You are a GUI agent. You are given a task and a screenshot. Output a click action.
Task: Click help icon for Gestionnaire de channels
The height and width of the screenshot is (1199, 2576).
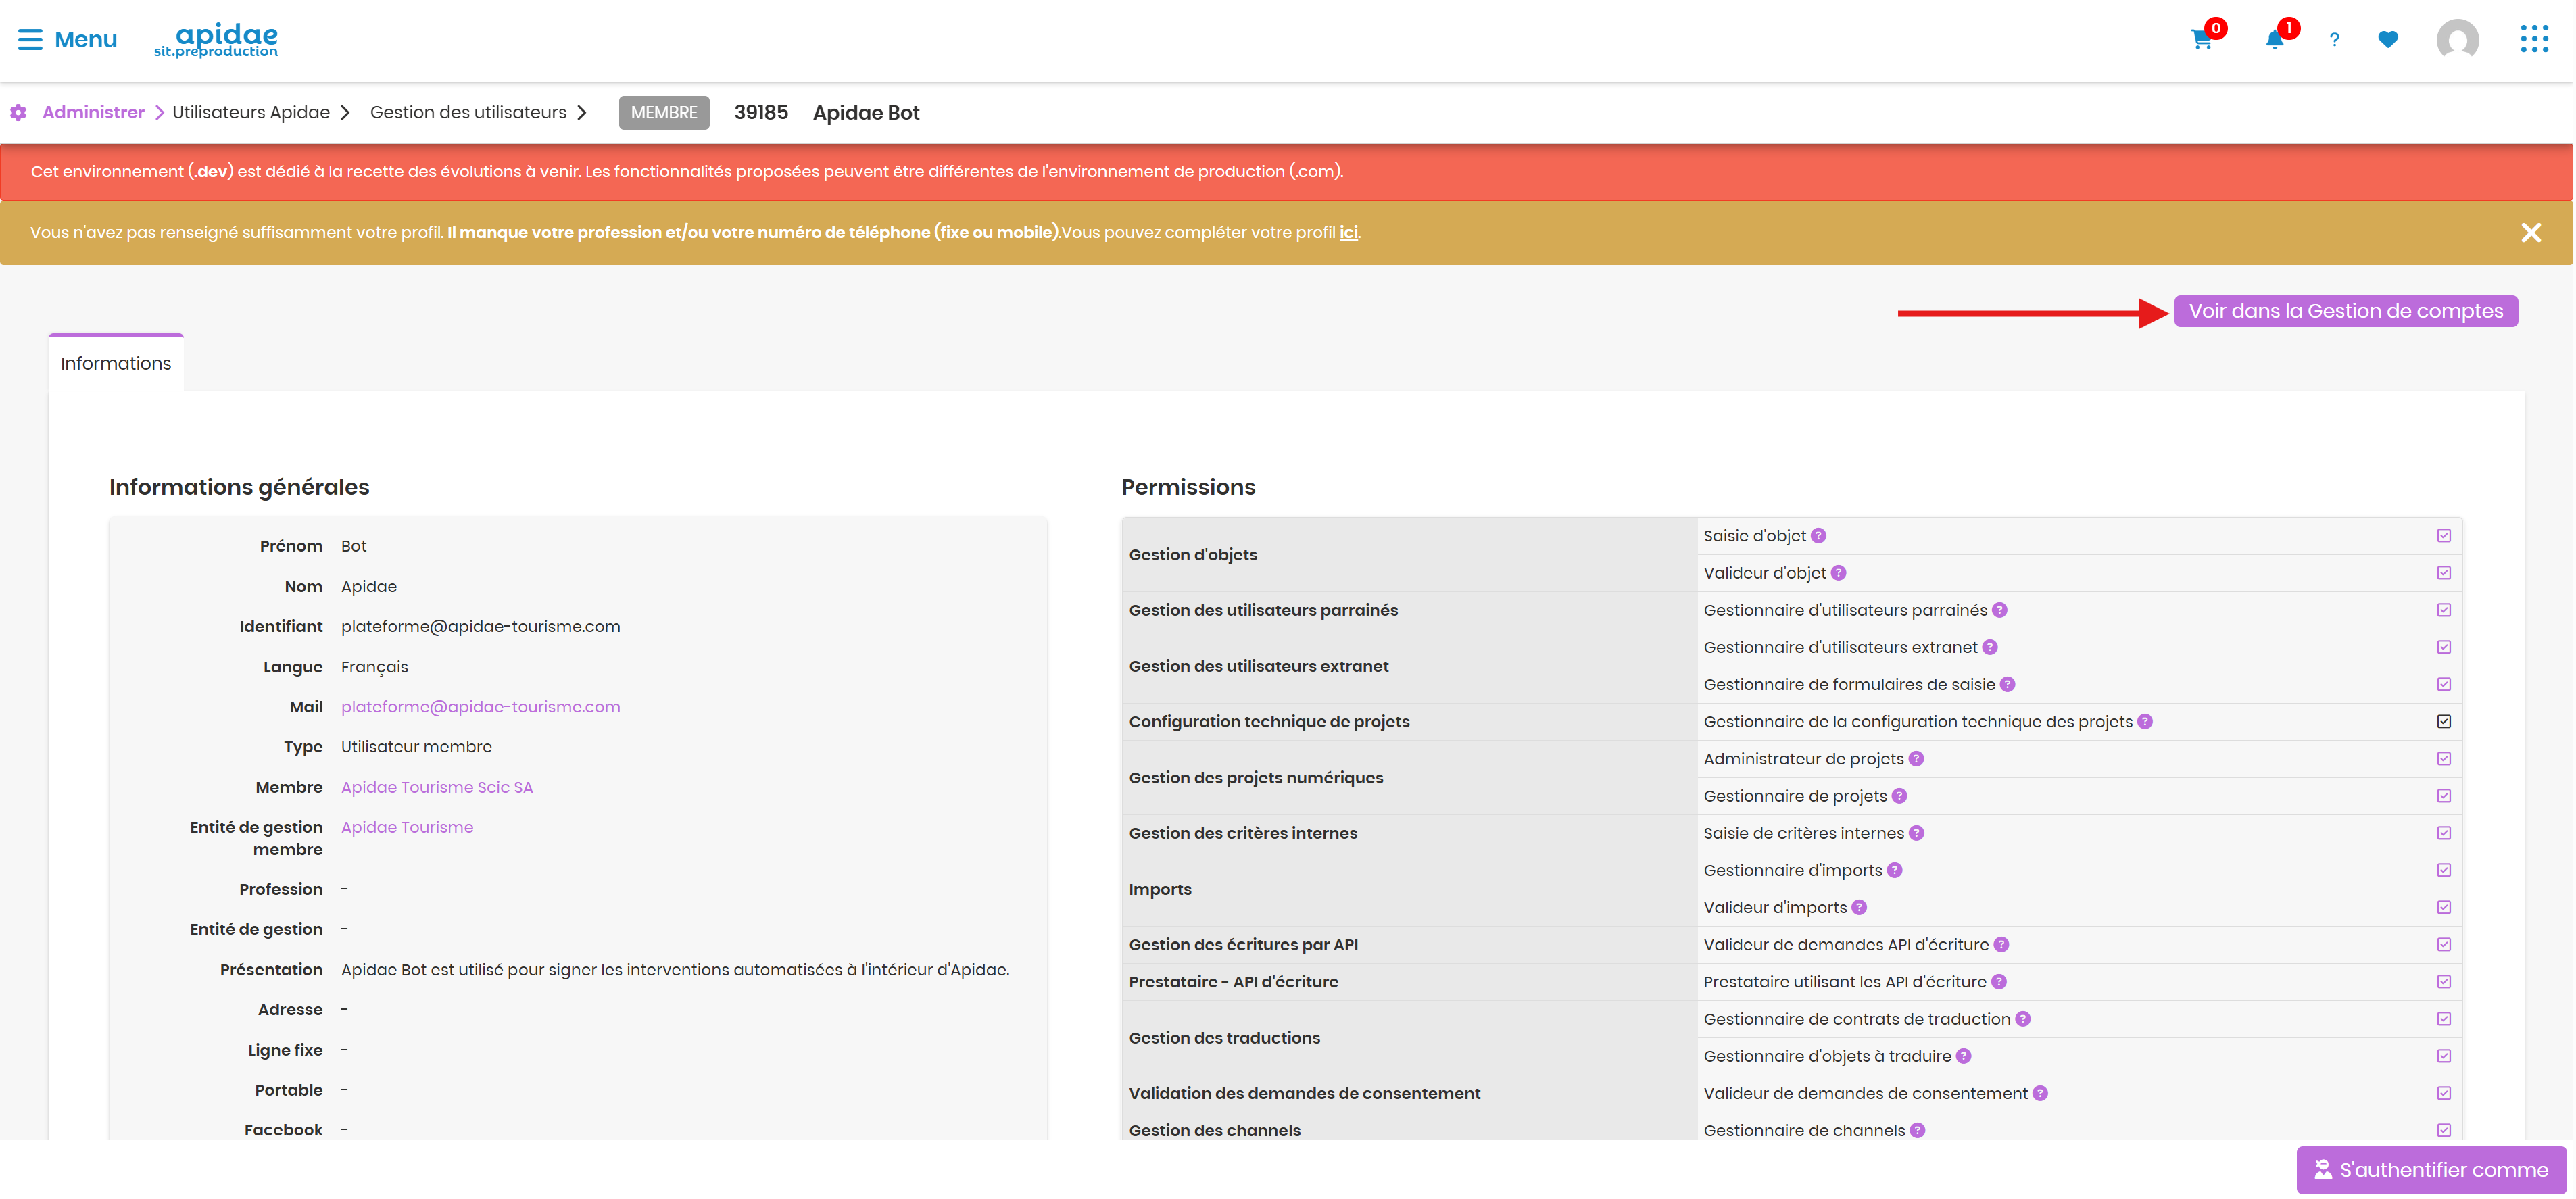click(x=1918, y=1131)
